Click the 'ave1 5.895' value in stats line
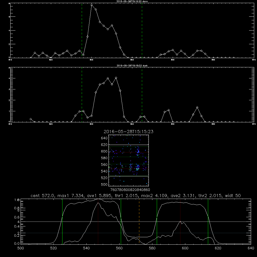 click(x=100, y=196)
